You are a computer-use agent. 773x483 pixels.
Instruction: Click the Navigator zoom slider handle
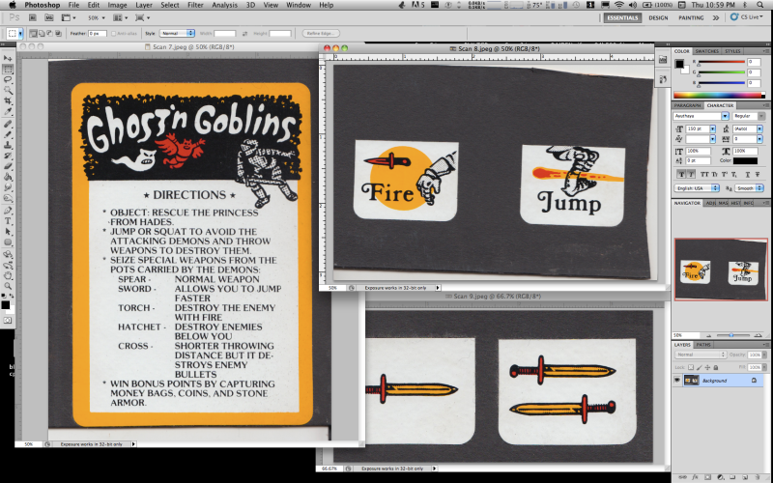tap(731, 335)
